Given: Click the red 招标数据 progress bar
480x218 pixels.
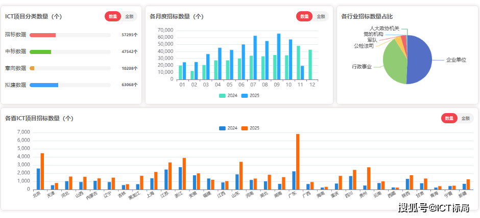Looking at the screenshot, I should (42, 35).
